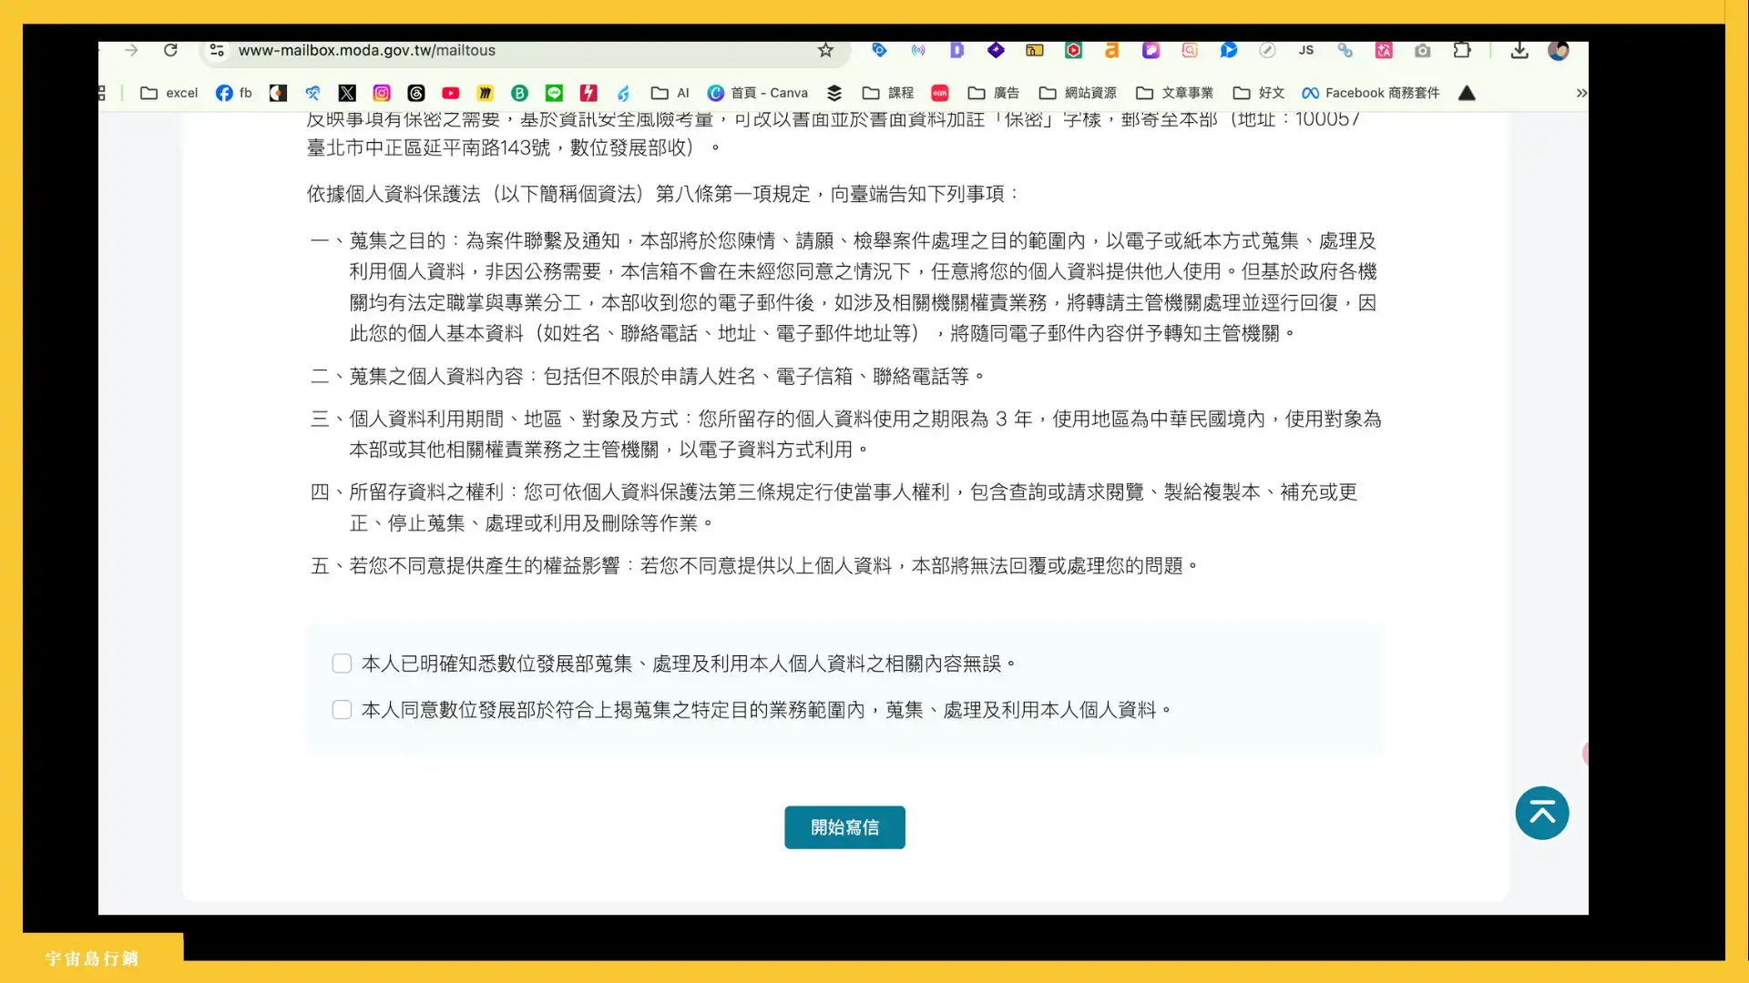Open the chain-link extension icon
The width and height of the screenshot is (1749, 983).
coord(1345,51)
